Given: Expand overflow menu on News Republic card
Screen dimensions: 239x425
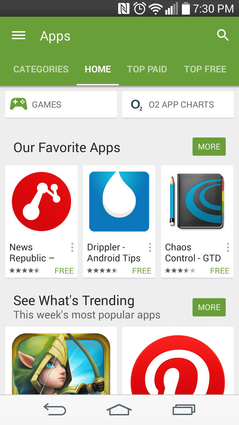Looking at the screenshot, I should point(72,247).
